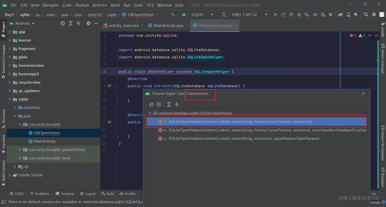Image resolution: width=386 pixels, height=207 pixels.
Task: Open the Terminal tool window
Action: coord(65,194)
